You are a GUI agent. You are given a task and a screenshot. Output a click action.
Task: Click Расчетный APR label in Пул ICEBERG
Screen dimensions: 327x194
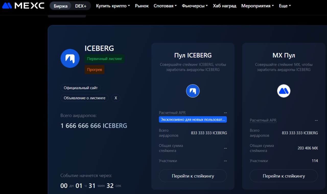(x=172, y=113)
